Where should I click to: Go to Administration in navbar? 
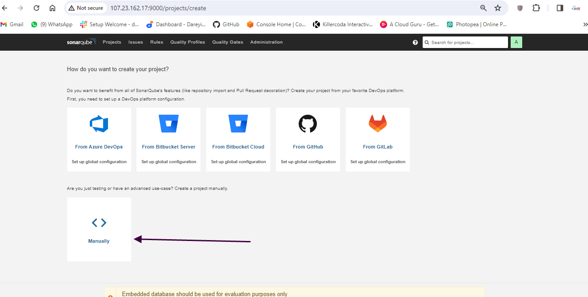point(266,42)
